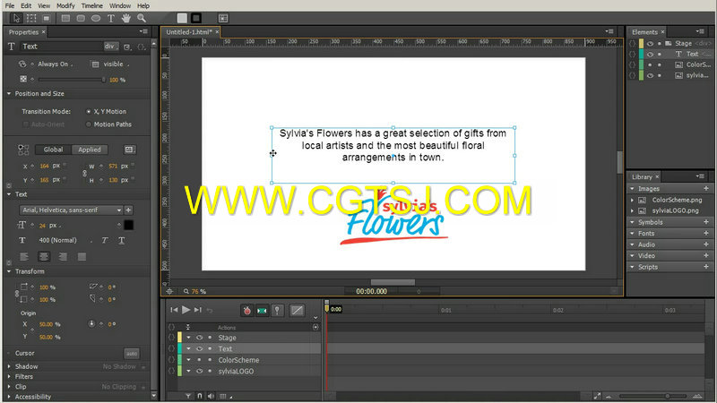Toggle underline text style
This screenshot has height=403, width=717.
point(122,240)
